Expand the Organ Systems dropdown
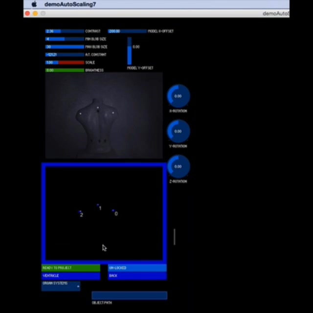 [x=61, y=286]
